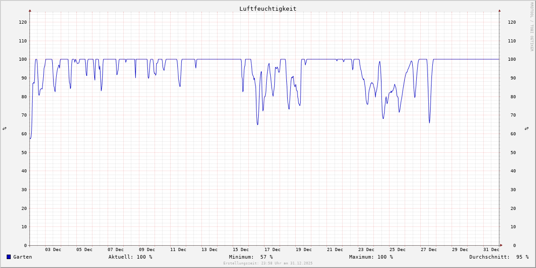The width and height of the screenshot is (536, 268).
Task: Click the 27 Dec date label
Action: 429,250
